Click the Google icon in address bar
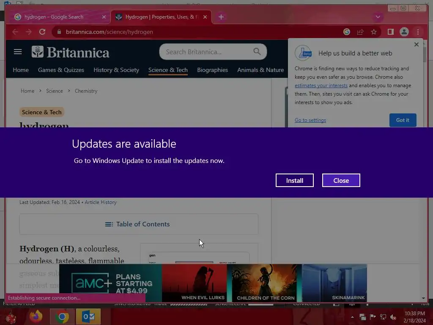This screenshot has width=433, height=325. point(347,32)
